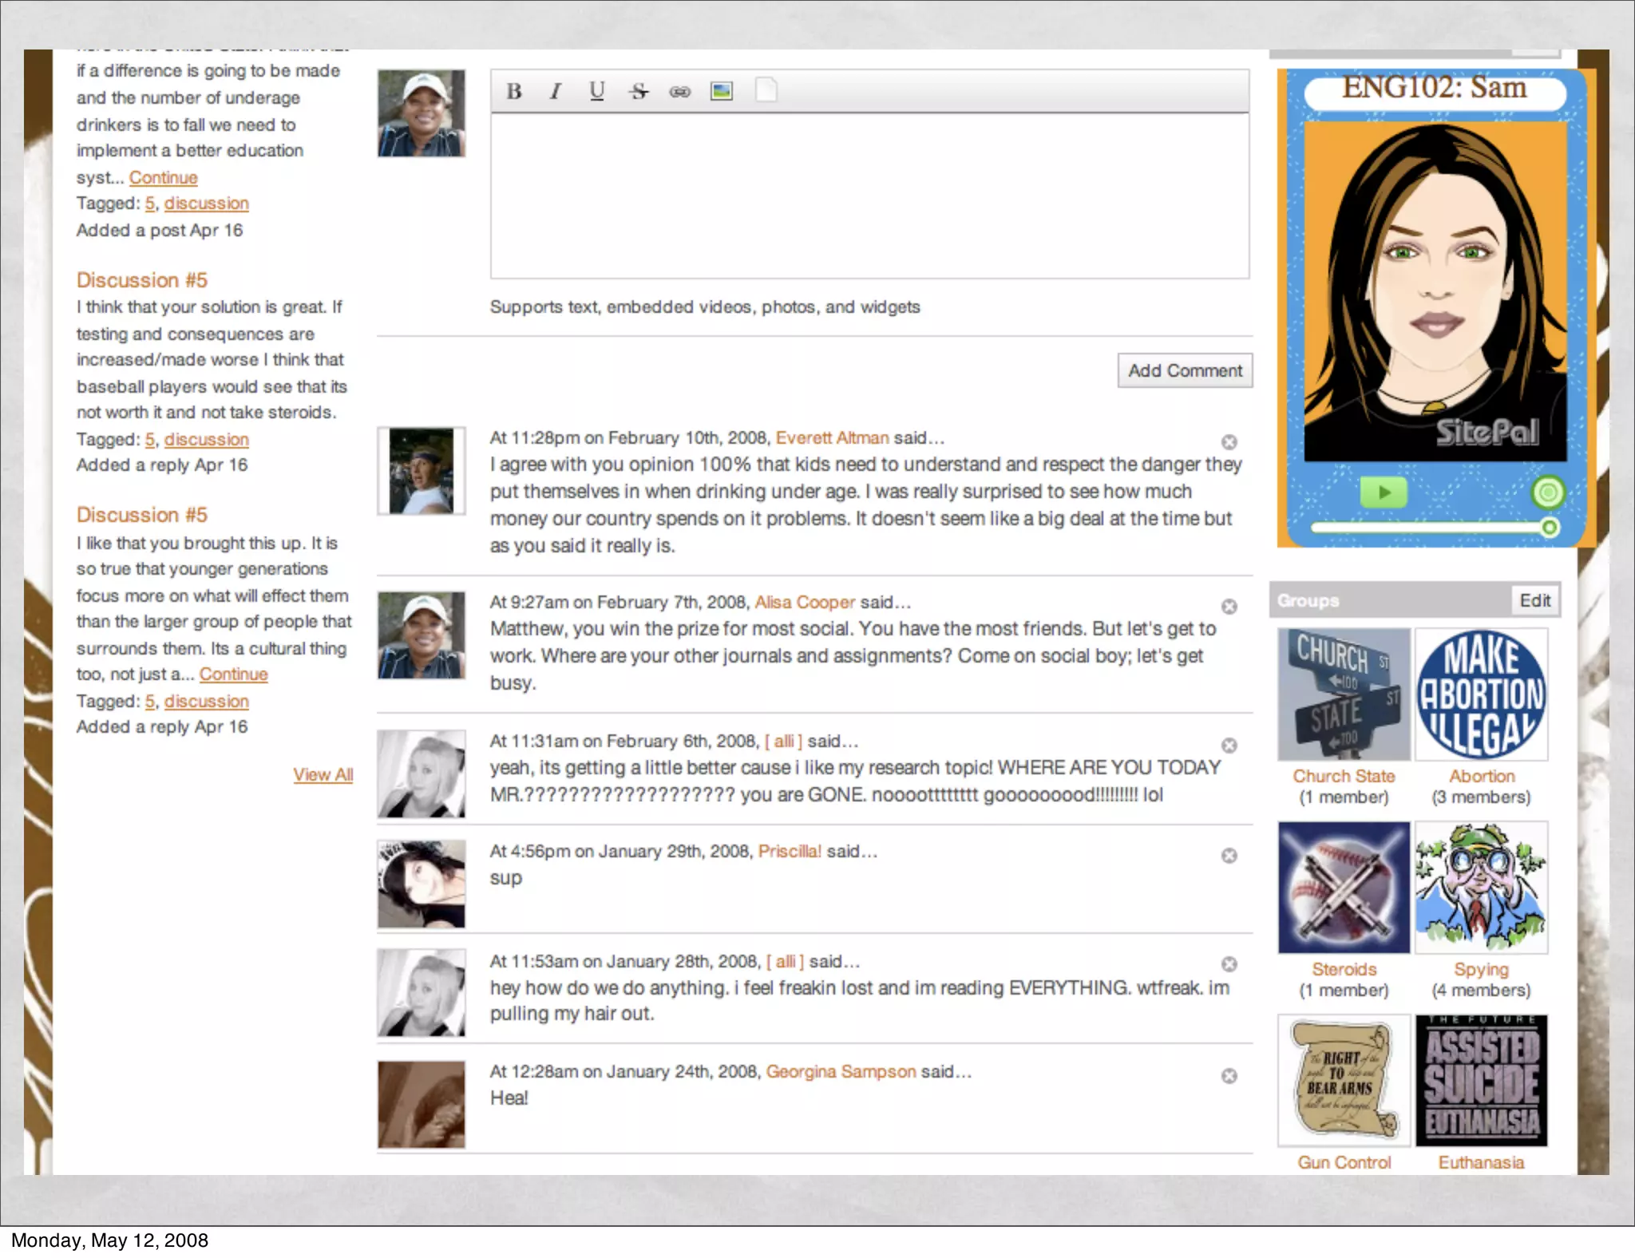
Task: Follow the Church State group link
Action: (1344, 776)
